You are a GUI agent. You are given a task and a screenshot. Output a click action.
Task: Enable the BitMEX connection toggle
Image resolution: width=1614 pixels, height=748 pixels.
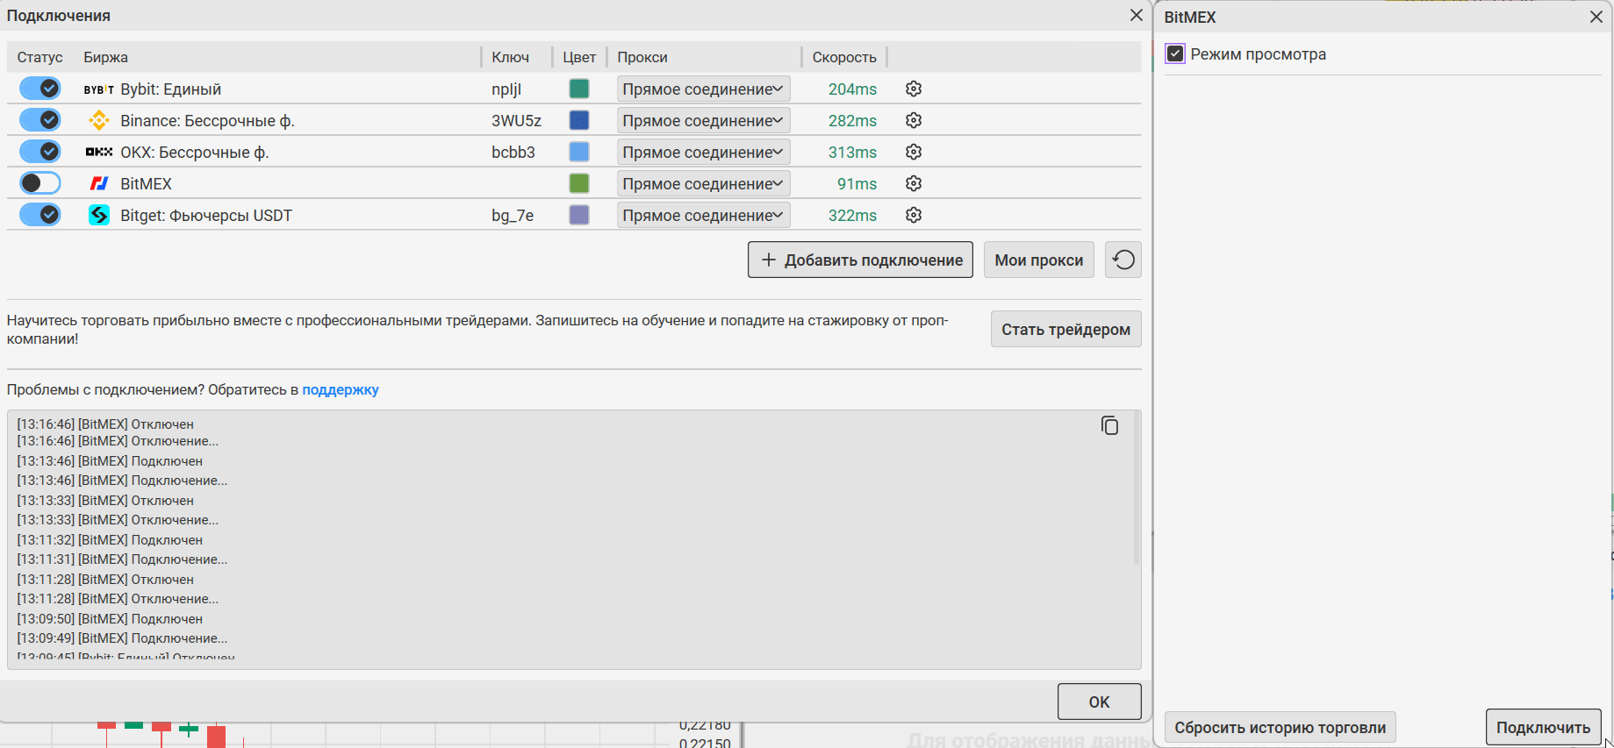(40, 183)
